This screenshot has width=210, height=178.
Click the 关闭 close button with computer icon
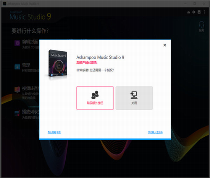134,98
